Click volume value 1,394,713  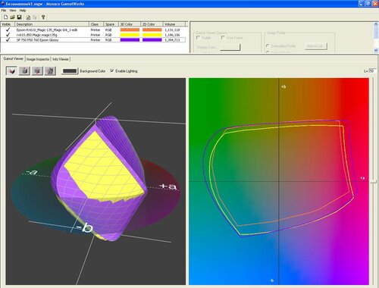[x=172, y=40]
